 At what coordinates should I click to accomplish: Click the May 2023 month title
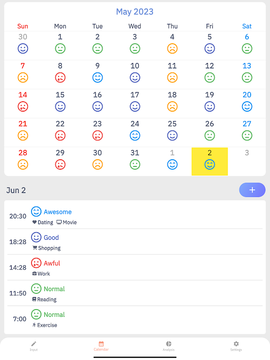[135, 12]
